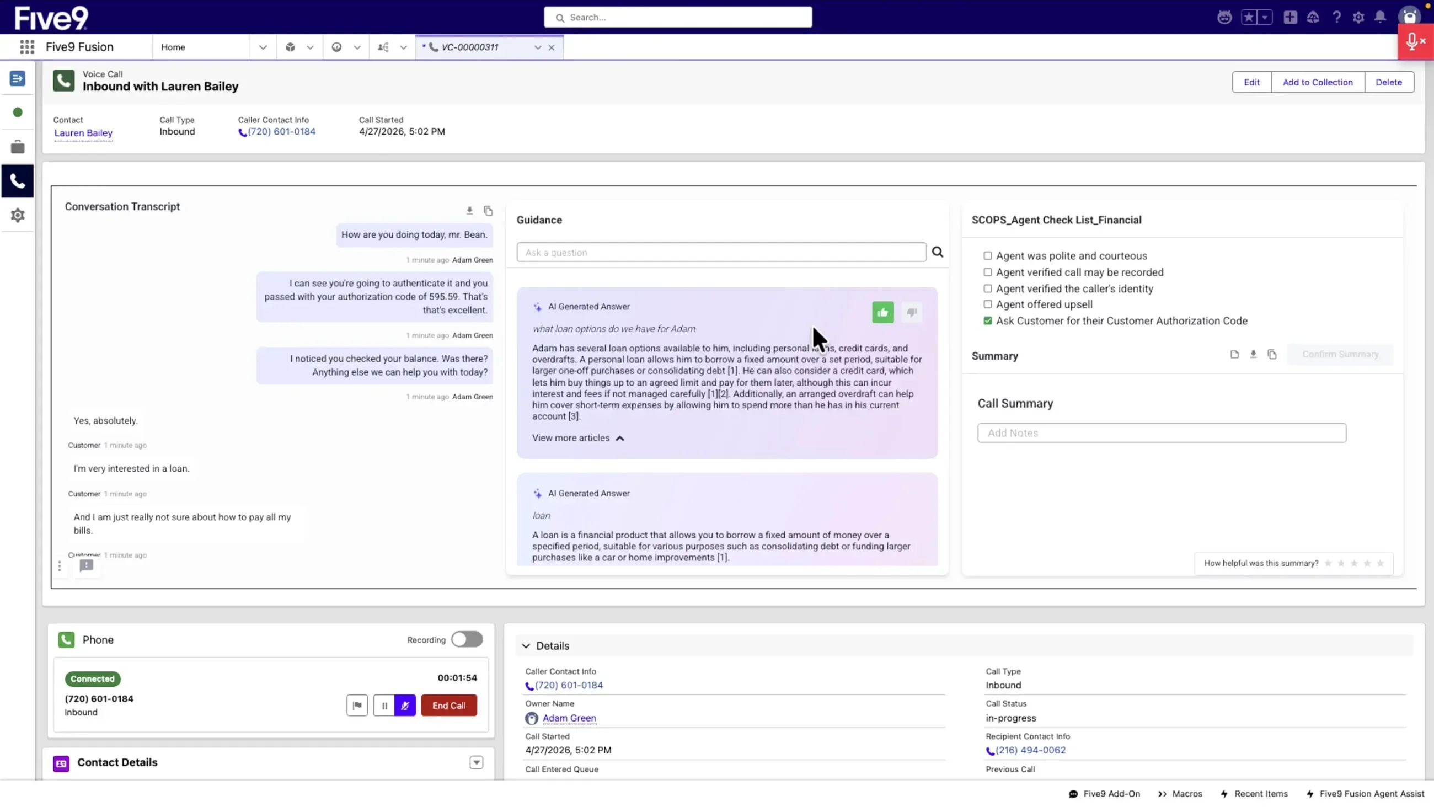Open dropdown next to people icon tab
1434x807 pixels.
tap(404, 47)
